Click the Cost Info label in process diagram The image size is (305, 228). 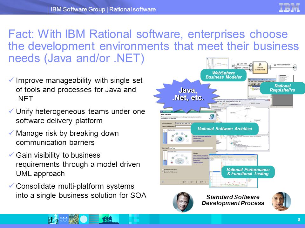click(x=242, y=64)
